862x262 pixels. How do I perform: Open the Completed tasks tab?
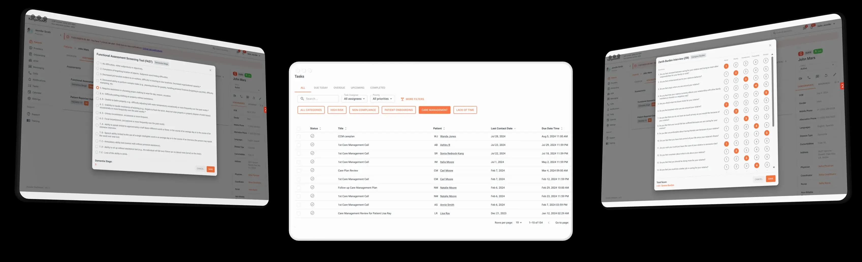click(x=378, y=88)
